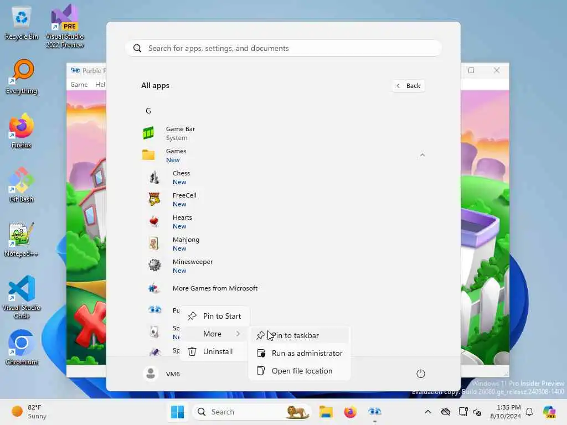The image size is (567, 425).
Task: Open the Mahjong entry label
Action: coord(186,240)
